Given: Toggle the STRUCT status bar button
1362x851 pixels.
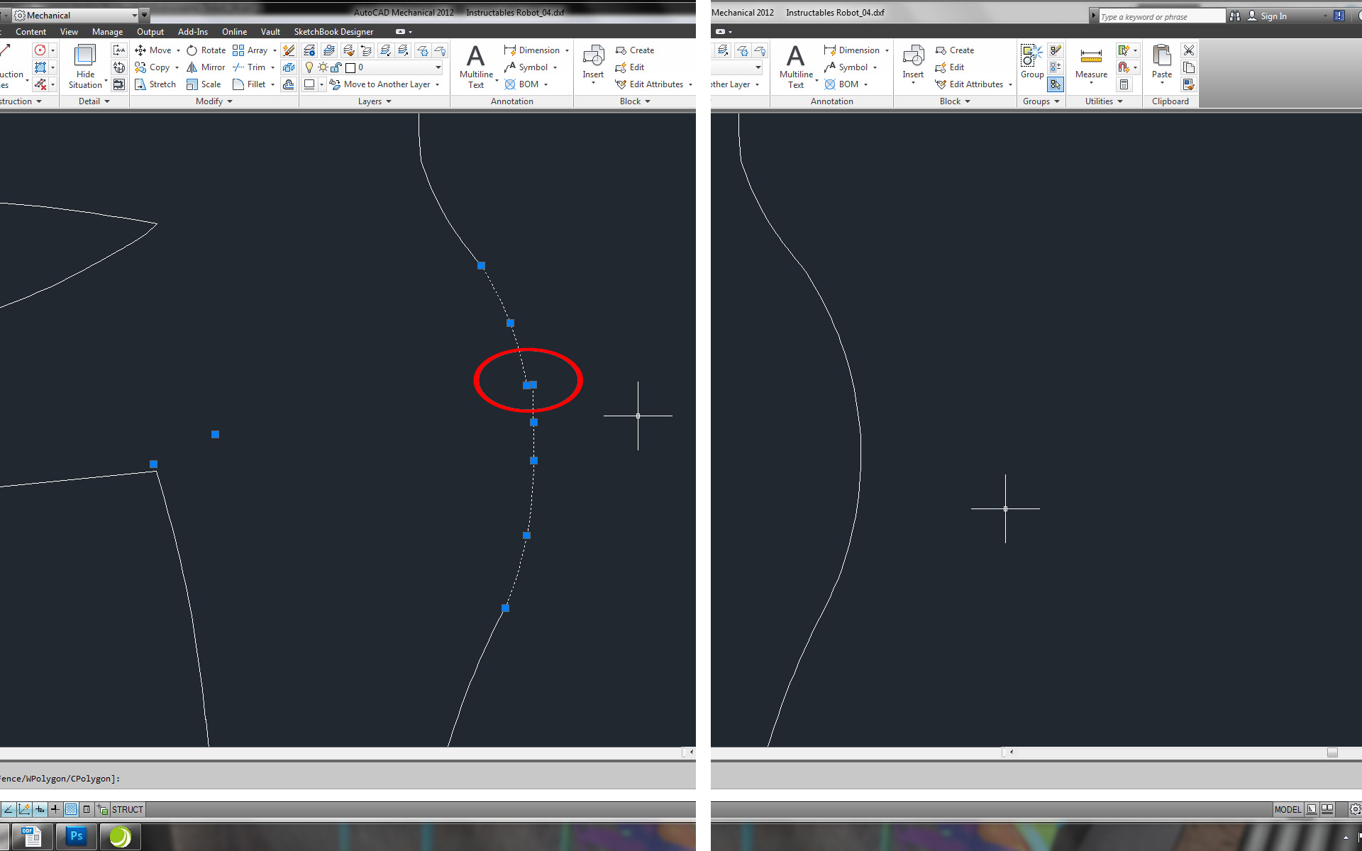Looking at the screenshot, I should [x=127, y=809].
